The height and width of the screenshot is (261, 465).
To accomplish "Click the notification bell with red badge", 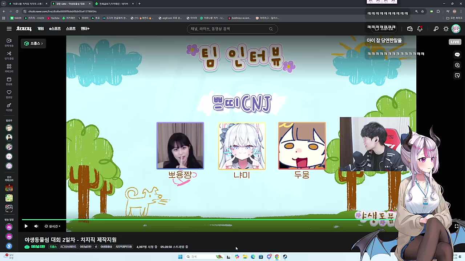I will click(420, 29).
